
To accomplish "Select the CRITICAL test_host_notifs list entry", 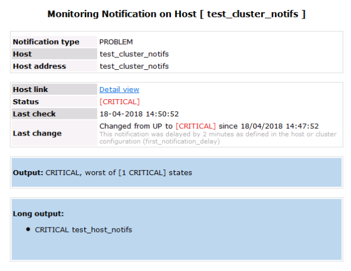I will (83, 230).
